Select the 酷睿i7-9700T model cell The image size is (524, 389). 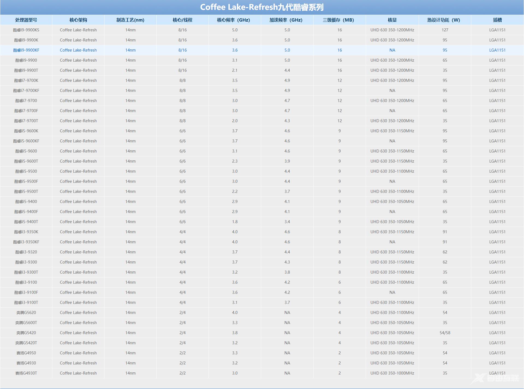pyautogui.click(x=26, y=121)
